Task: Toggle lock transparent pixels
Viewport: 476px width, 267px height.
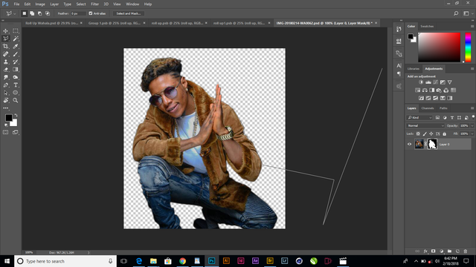Action: pos(418,133)
